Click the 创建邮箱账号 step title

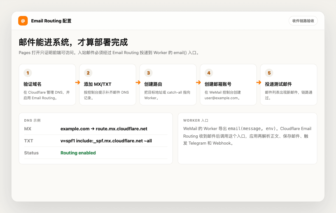click(x=218, y=84)
